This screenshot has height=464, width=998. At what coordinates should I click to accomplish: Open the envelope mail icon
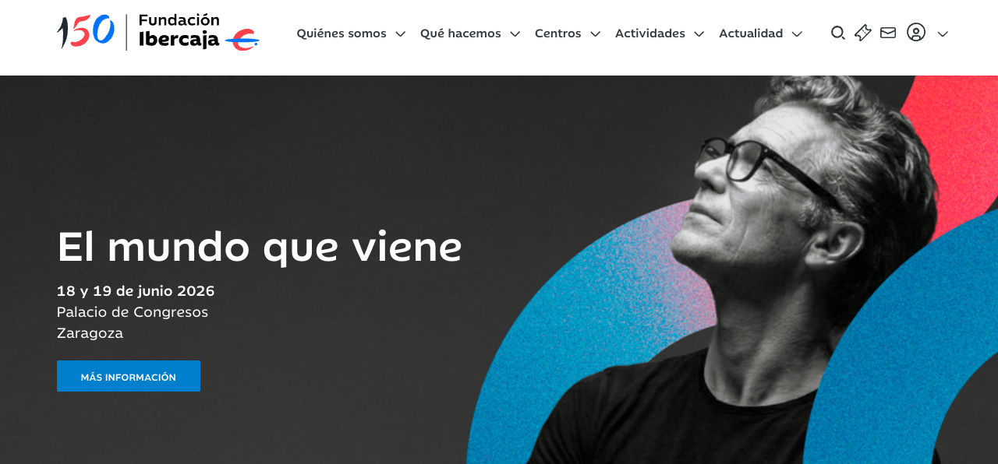(x=888, y=33)
